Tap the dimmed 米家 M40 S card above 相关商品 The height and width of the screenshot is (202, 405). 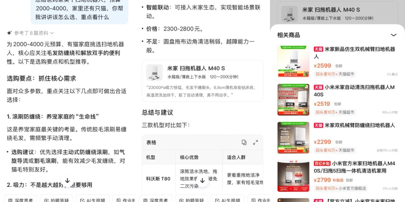pos(337,14)
